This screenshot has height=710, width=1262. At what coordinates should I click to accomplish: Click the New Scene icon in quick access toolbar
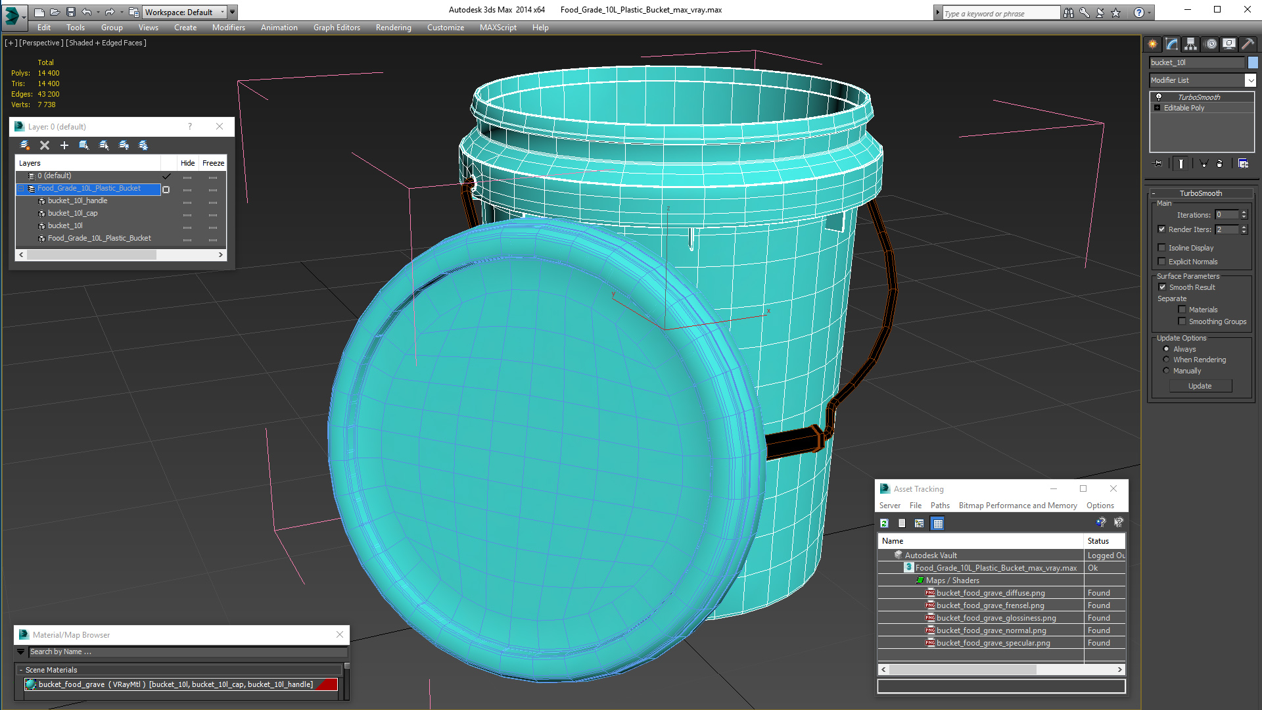39,12
